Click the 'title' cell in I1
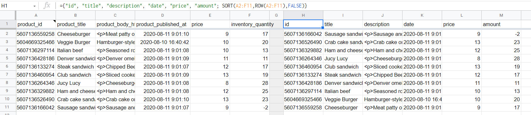 343,24
